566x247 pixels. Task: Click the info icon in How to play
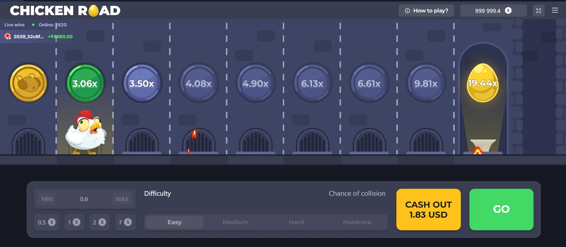tap(407, 11)
